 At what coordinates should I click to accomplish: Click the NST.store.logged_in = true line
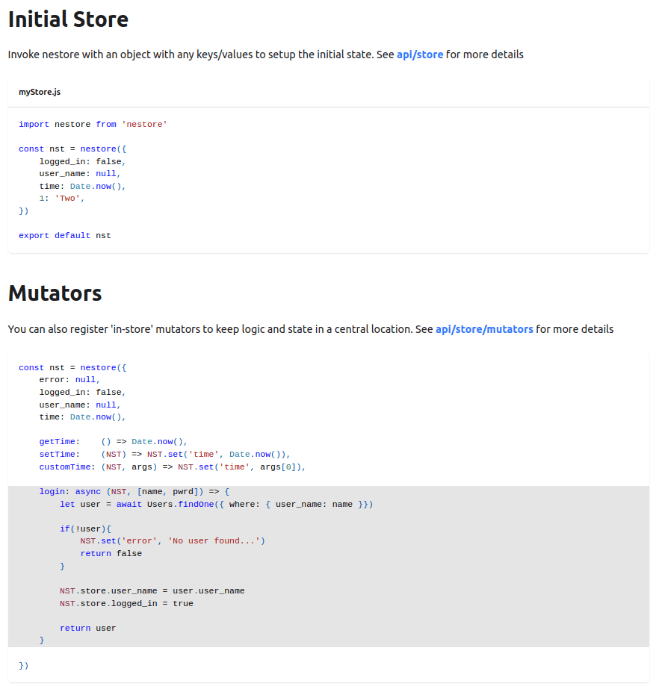click(x=126, y=603)
